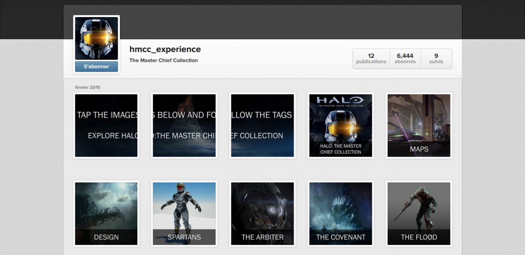Image resolution: width=525 pixels, height=255 pixels.
Task: Open the 'LLOW THE TAGS' banner post
Action: pos(262,125)
